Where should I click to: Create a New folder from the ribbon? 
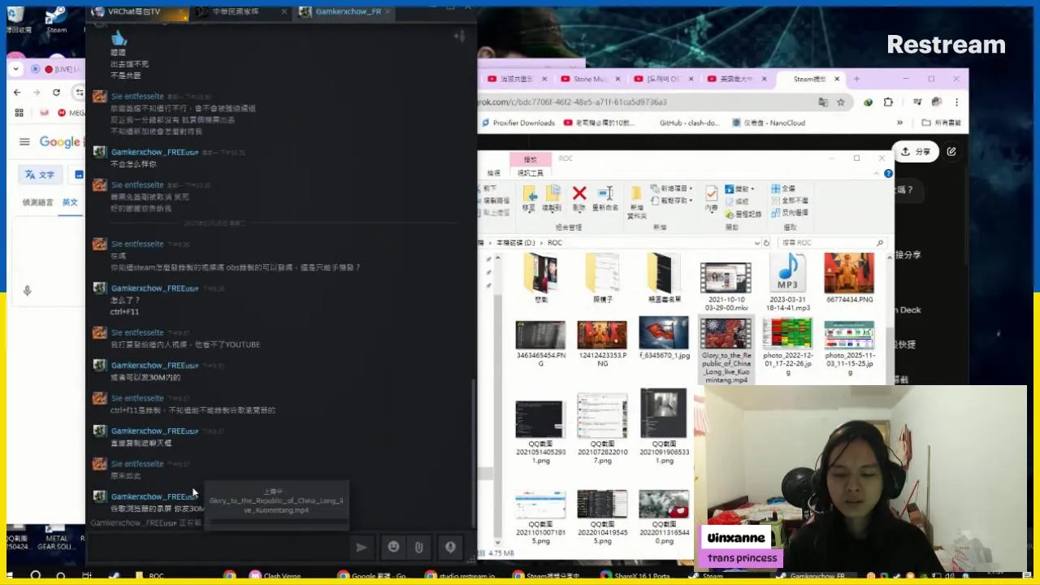[636, 203]
